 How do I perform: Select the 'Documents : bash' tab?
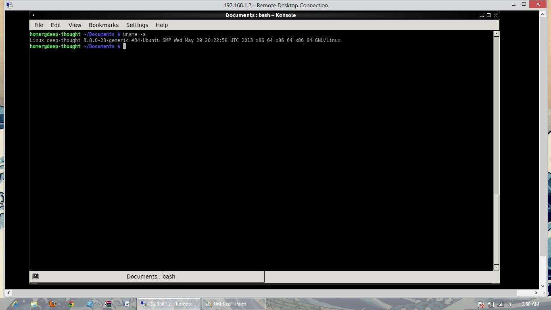[x=147, y=276]
